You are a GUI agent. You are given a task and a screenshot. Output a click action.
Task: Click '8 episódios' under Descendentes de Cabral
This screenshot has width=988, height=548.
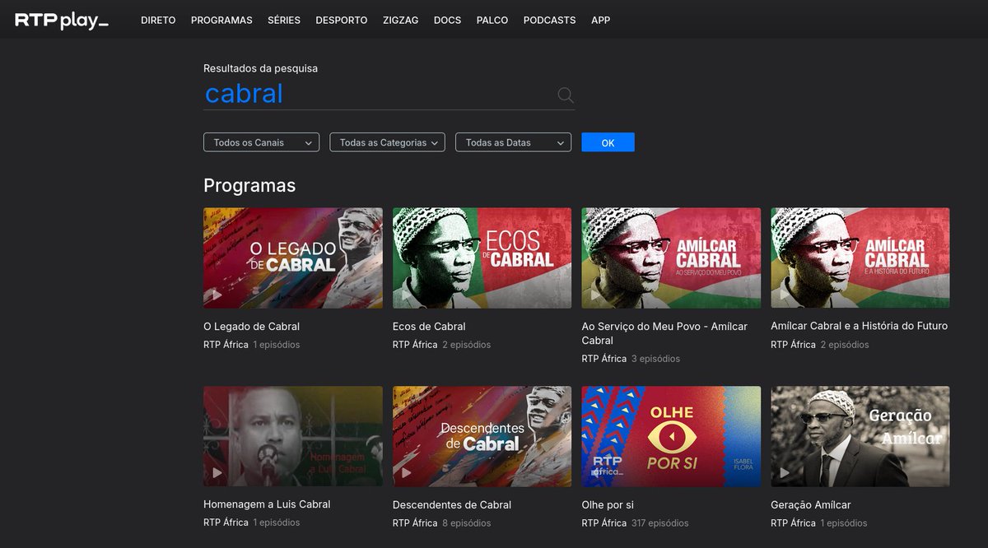click(x=466, y=523)
